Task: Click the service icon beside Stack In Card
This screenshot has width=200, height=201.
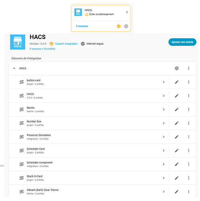Action: click(x=22, y=178)
